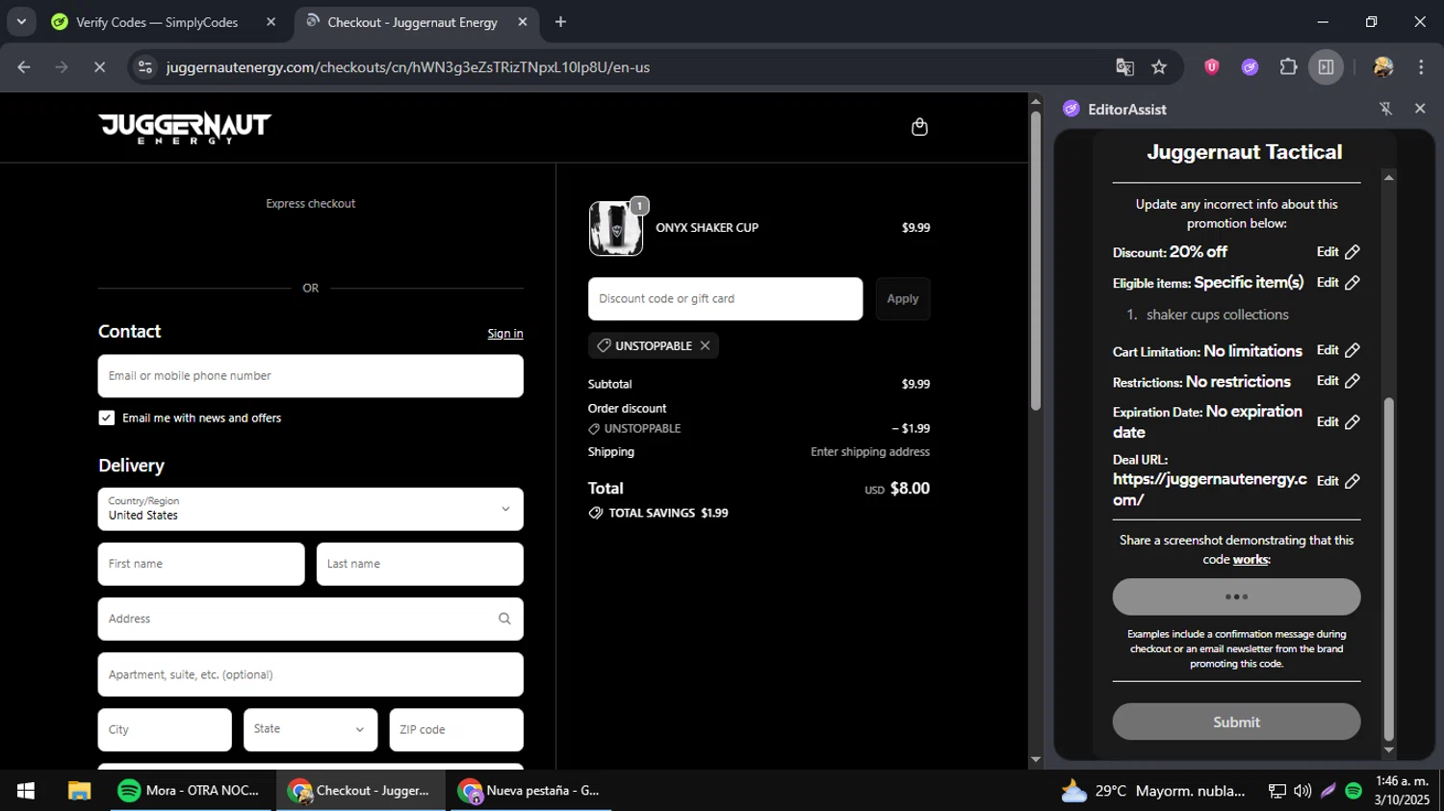Focus the First name field

201,564
